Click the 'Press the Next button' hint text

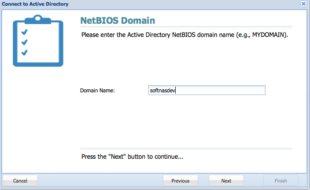pos(132,157)
